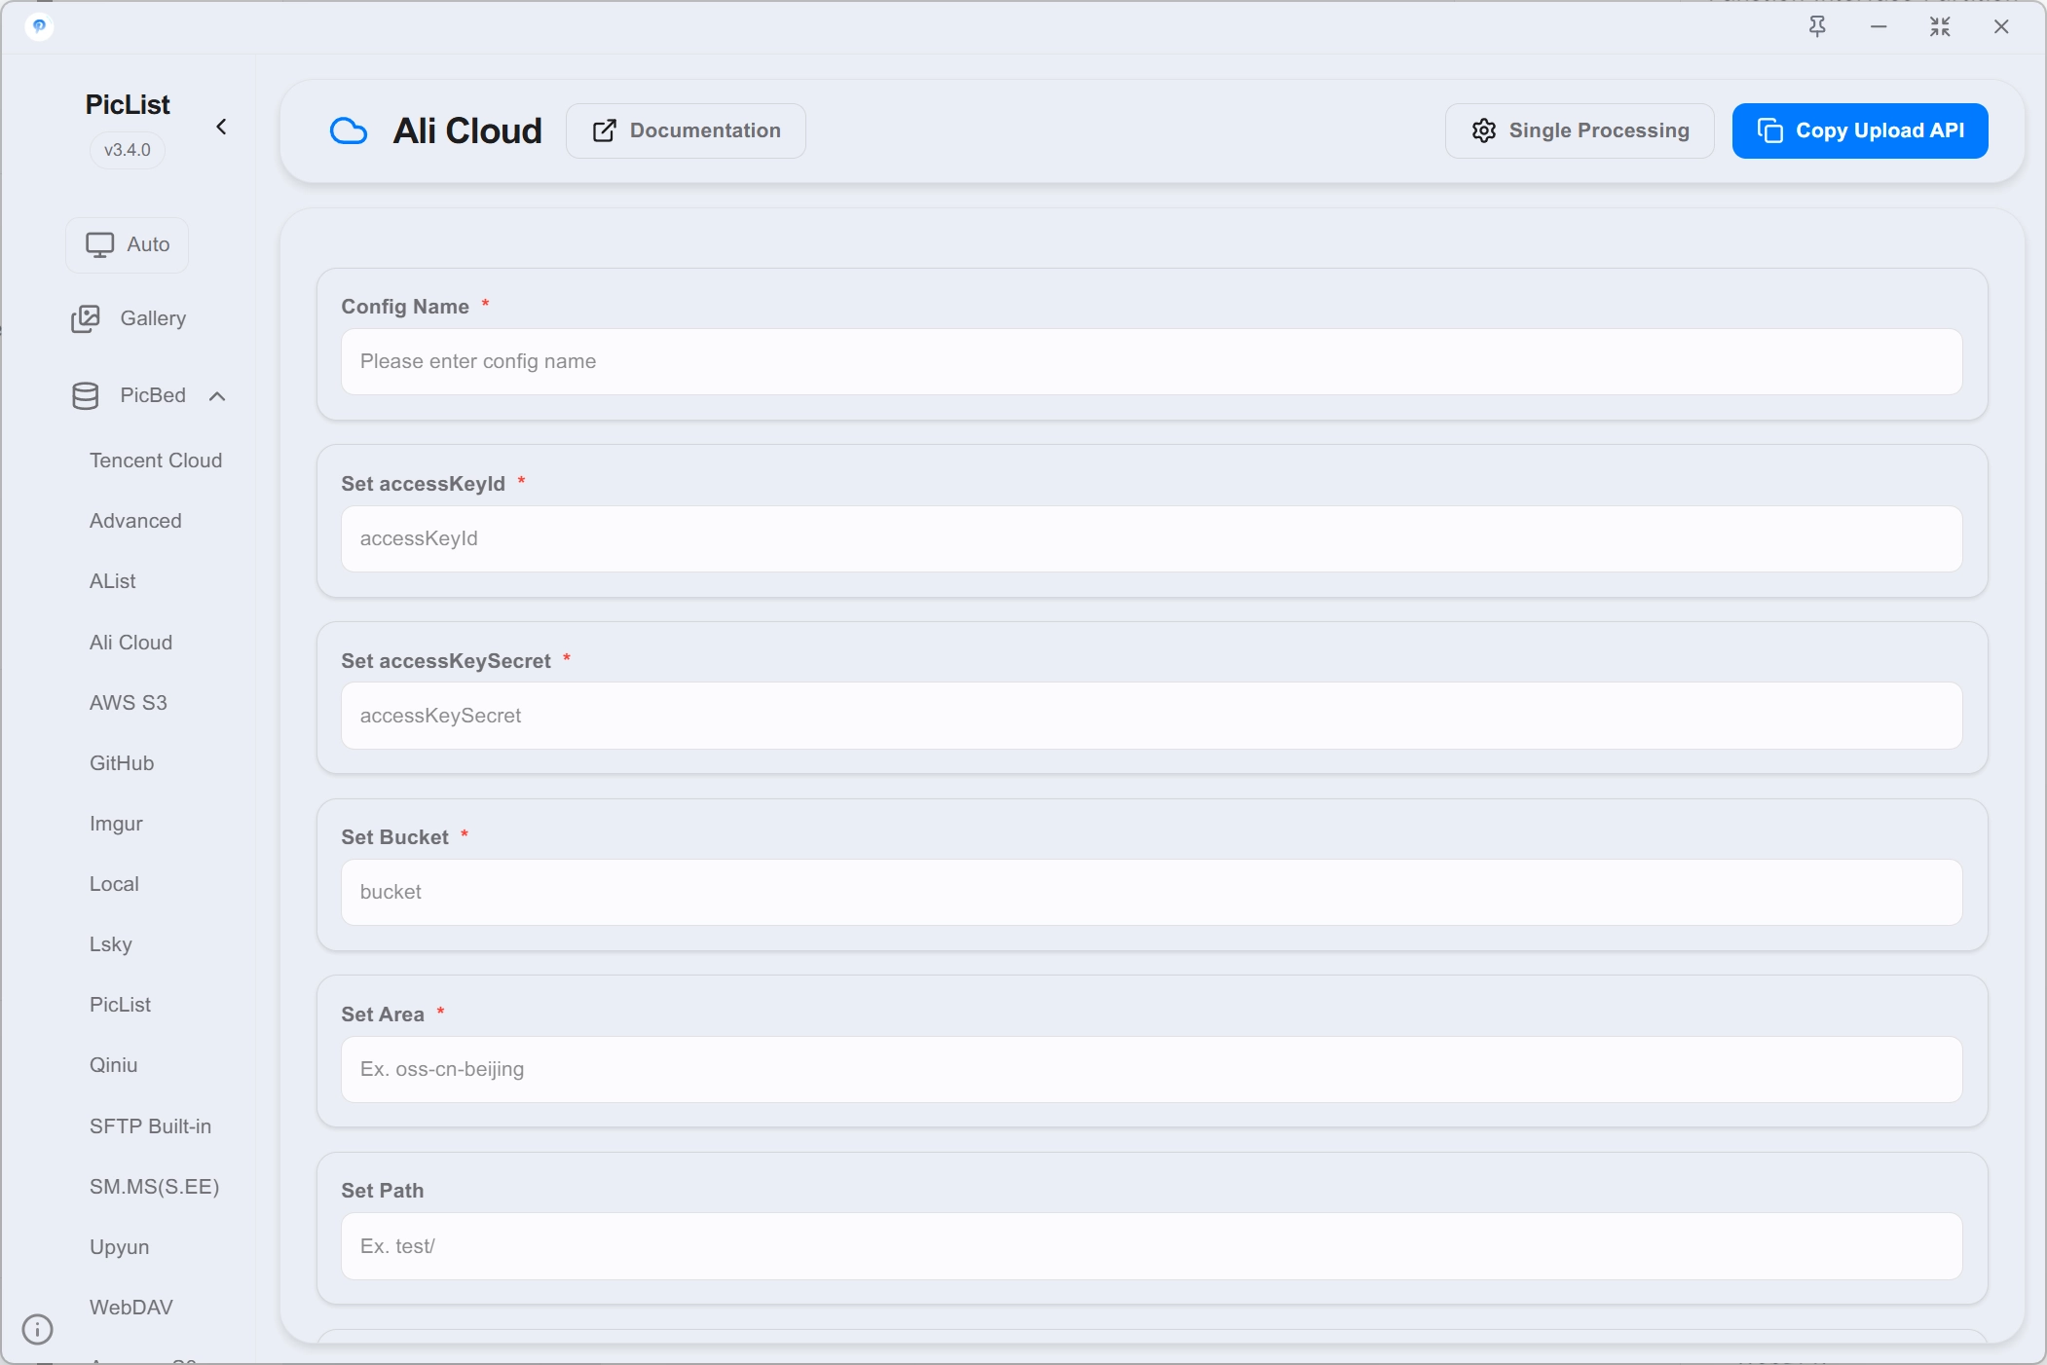The height and width of the screenshot is (1365, 2047).
Task: Open the Gallery page
Action: [x=129, y=318]
